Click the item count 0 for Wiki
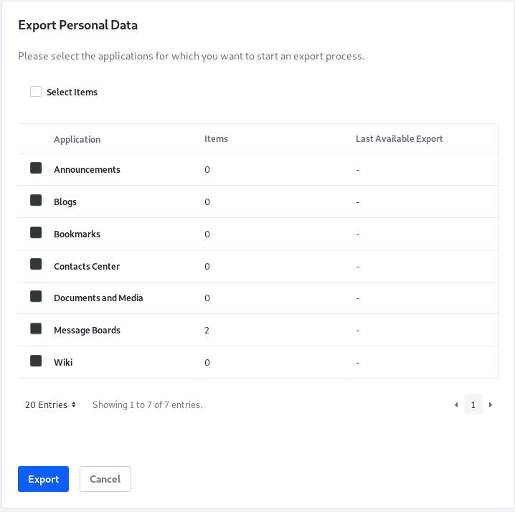 (207, 362)
